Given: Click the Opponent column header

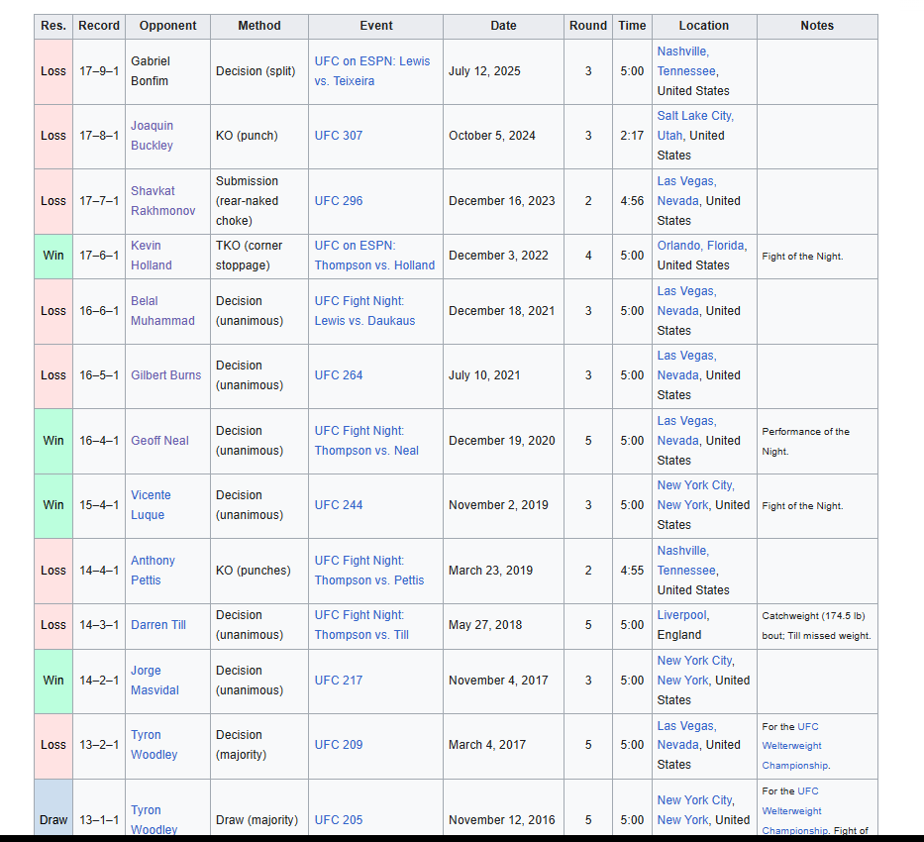Looking at the screenshot, I should pyautogui.click(x=168, y=26).
